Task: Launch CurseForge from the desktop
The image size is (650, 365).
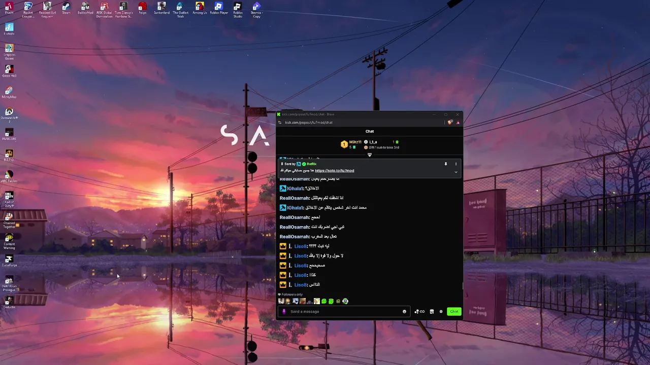Action: [9, 261]
